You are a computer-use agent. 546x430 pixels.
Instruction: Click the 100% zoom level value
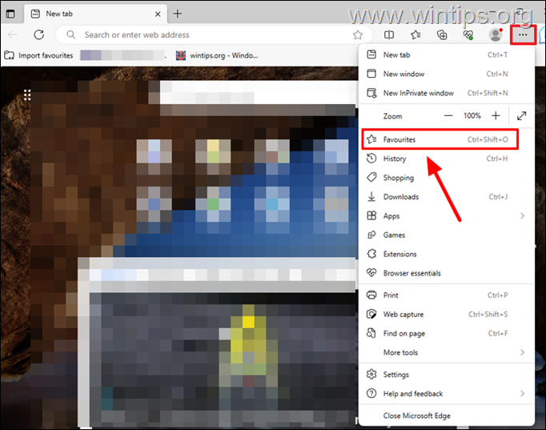click(472, 115)
